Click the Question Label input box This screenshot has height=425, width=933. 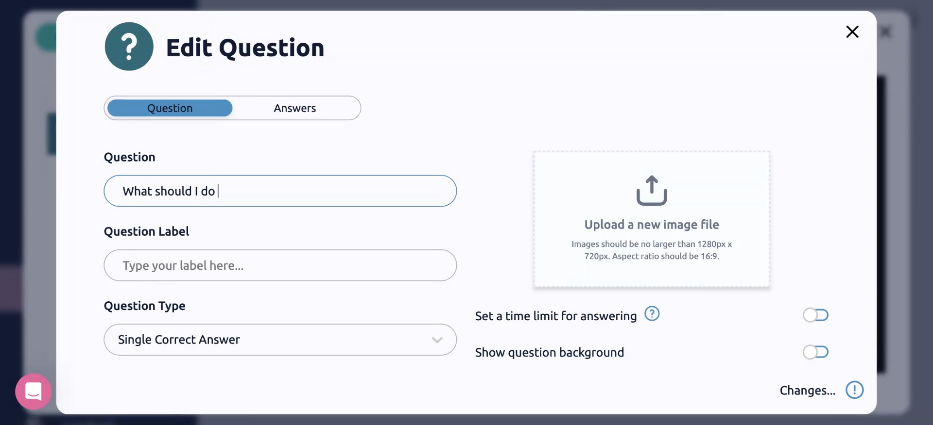tap(280, 265)
